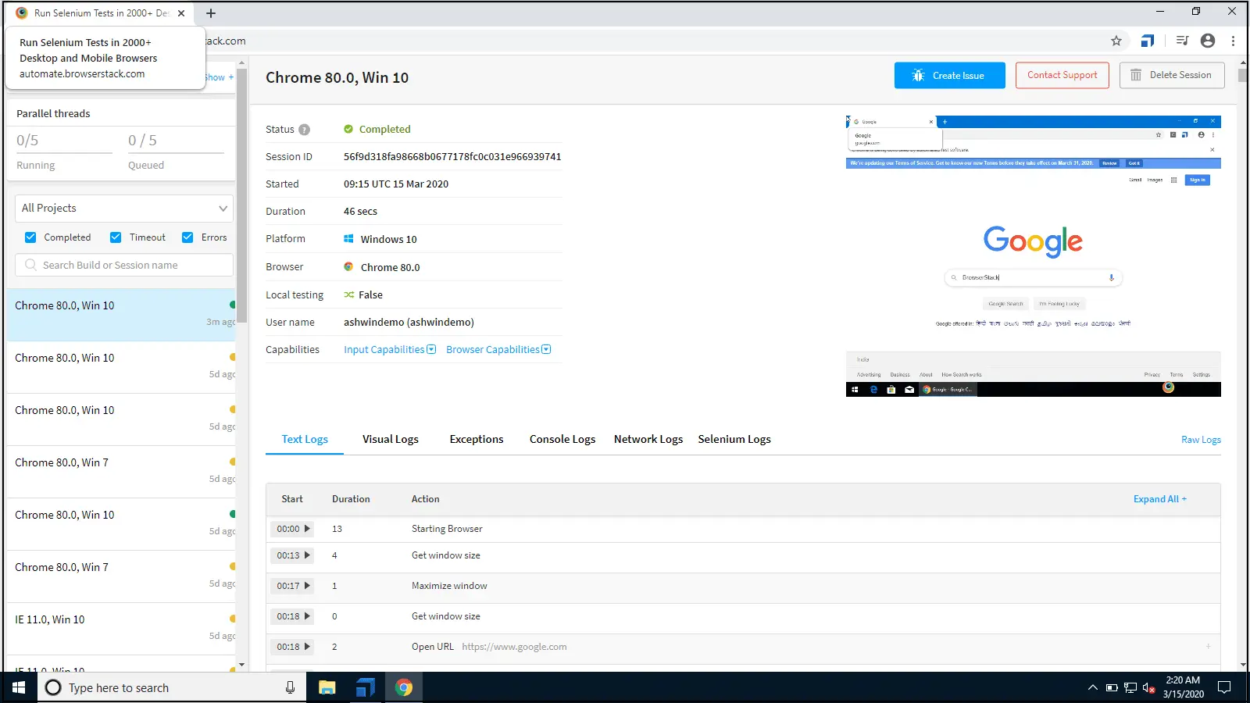Open the Network Logs tab
1250x703 pixels.
(x=648, y=439)
